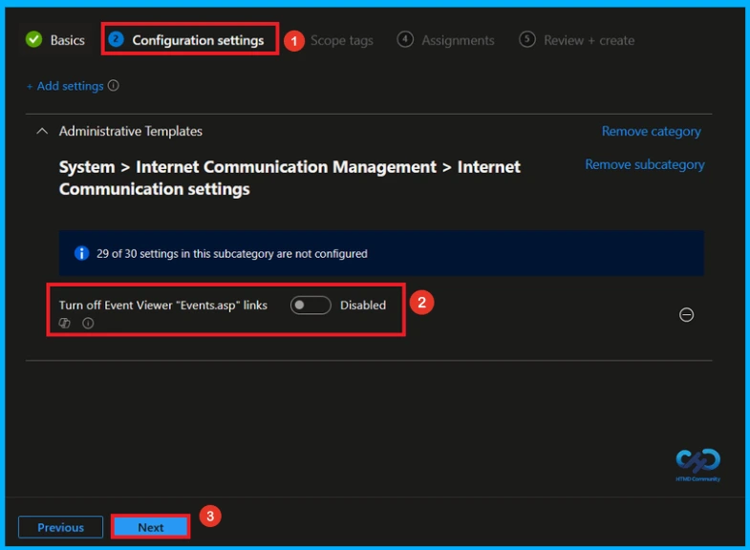Select the Configuration settings tab

pos(186,40)
